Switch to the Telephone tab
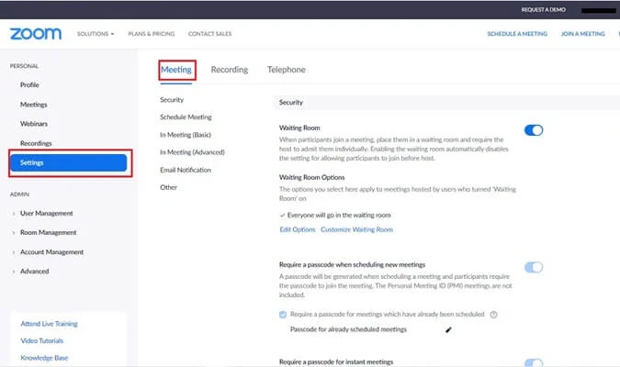The width and height of the screenshot is (620, 367). click(x=287, y=70)
